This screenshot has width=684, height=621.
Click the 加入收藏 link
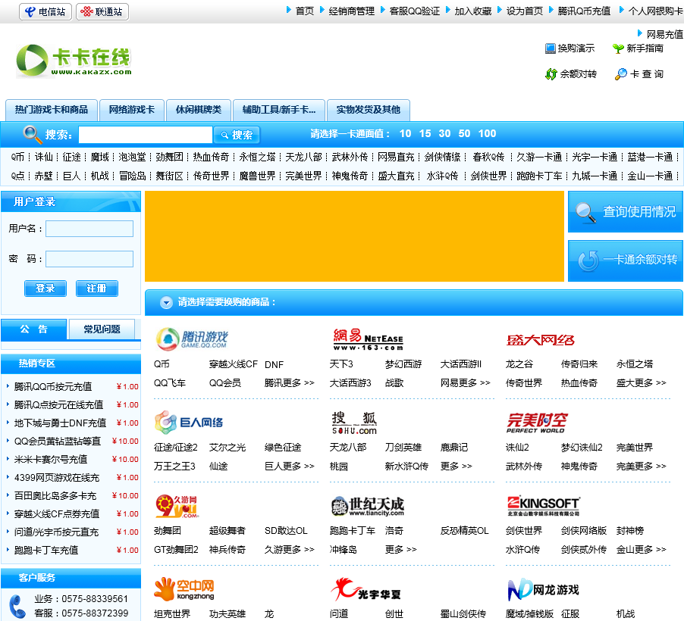pos(473,11)
